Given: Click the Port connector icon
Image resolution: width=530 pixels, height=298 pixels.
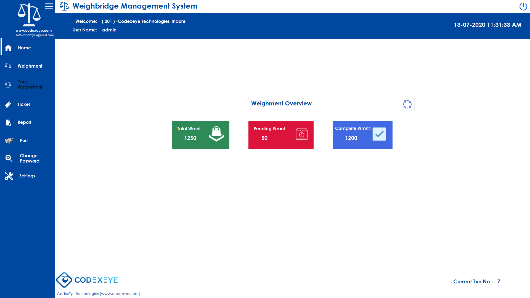Looking at the screenshot, I should point(9,141).
